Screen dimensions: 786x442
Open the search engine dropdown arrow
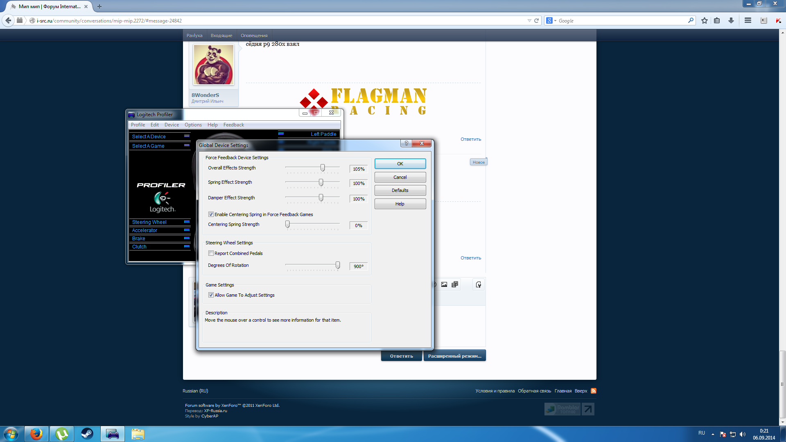coord(555,20)
